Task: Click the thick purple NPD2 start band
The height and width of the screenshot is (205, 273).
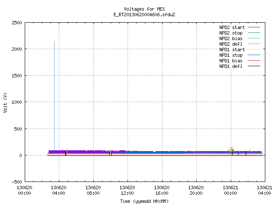Action: click(87, 152)
